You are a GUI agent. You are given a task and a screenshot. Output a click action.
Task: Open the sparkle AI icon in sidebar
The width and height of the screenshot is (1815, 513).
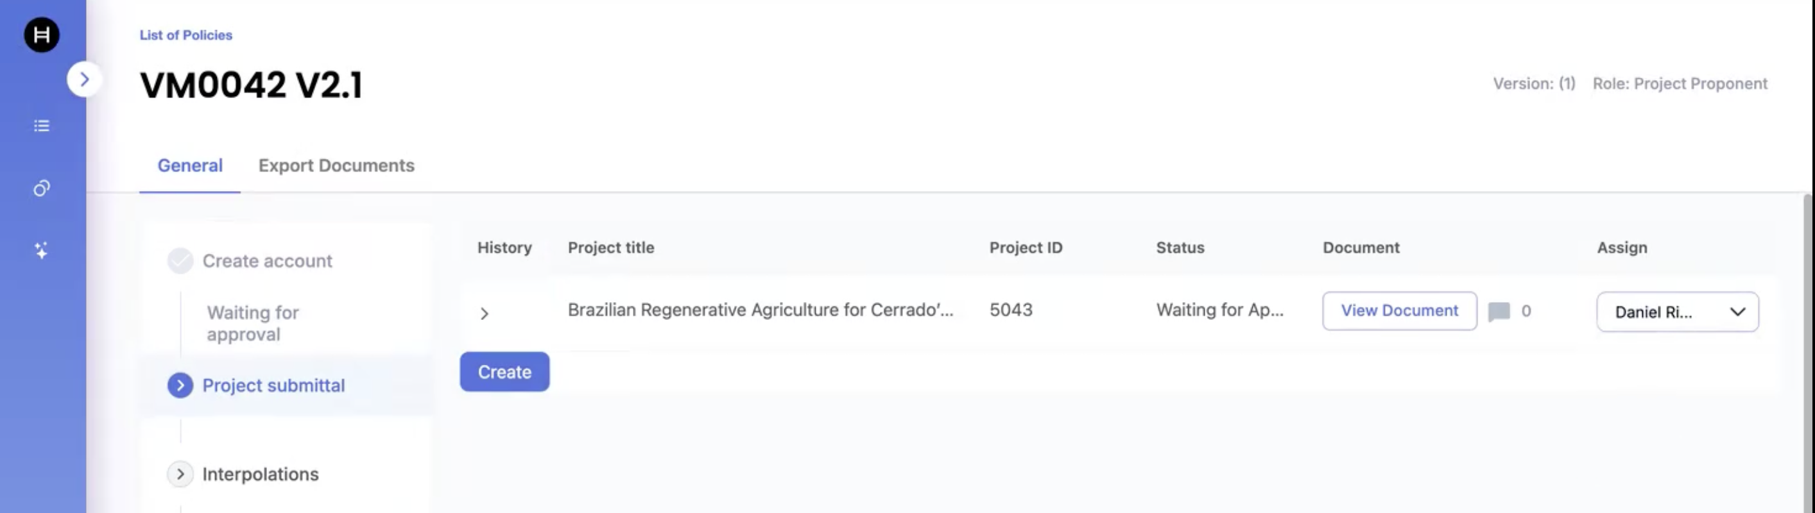pyautogui.click(x=42, y=250)
